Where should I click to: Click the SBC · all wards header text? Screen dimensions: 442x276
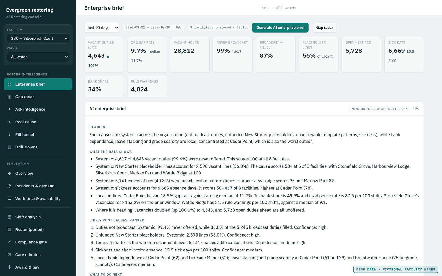point(279,8)
